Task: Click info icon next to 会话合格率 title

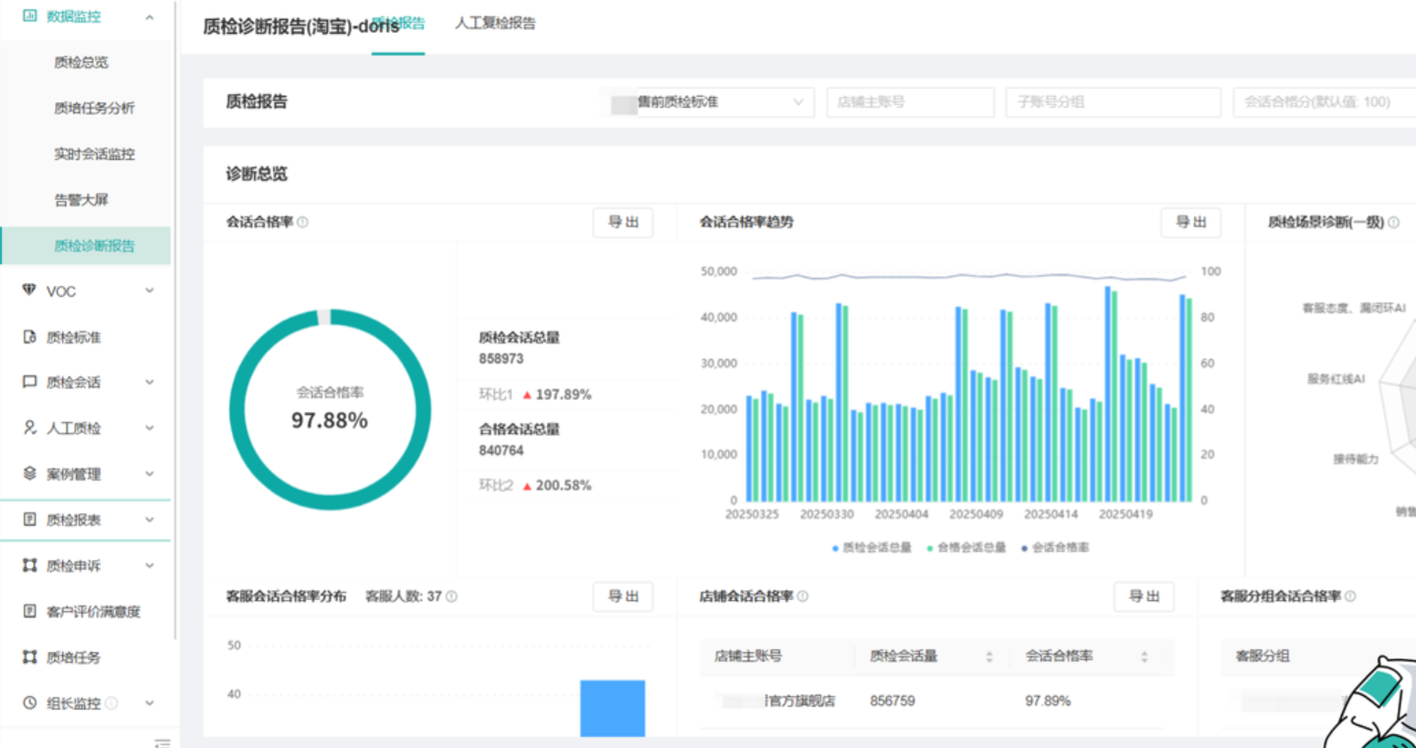Action: (302, 222)
